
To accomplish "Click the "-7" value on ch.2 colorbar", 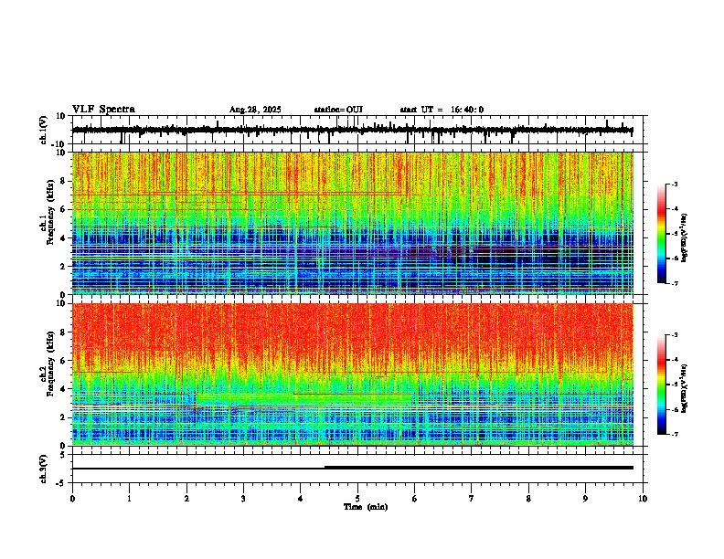I will (675, 434).
